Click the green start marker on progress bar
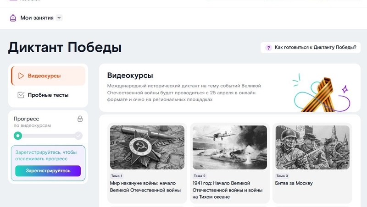367x207 pixels. click(x=18, y=136)
